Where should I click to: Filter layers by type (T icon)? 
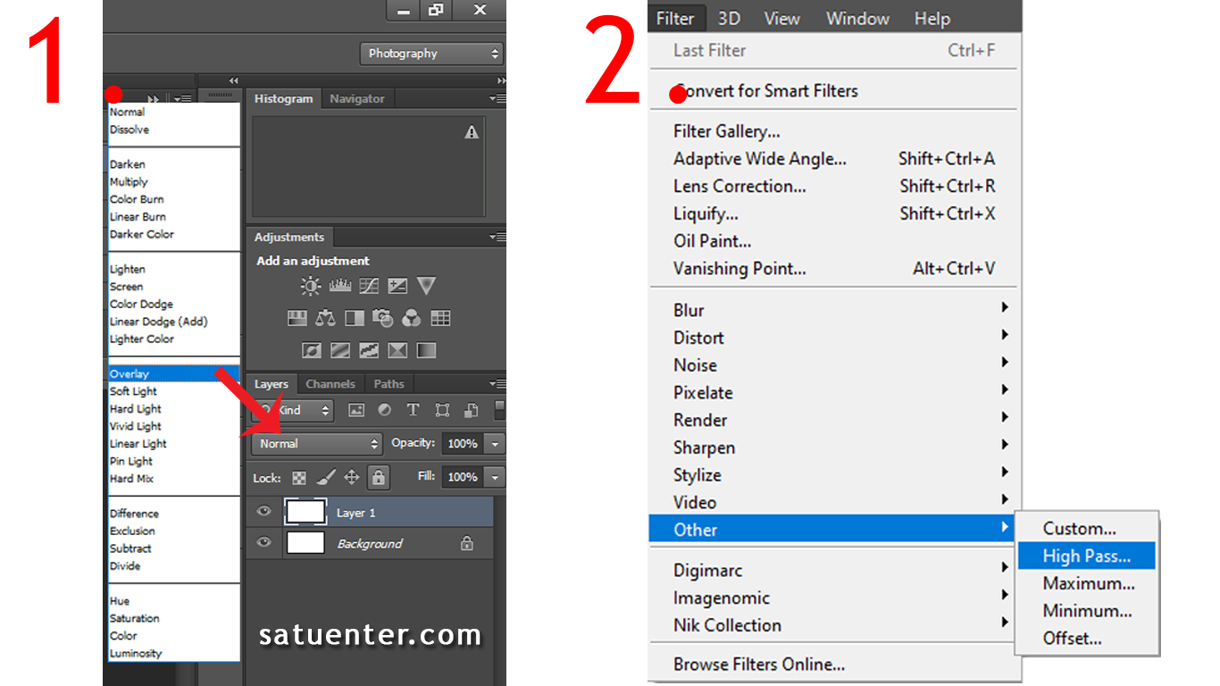(x=413, y=410)
